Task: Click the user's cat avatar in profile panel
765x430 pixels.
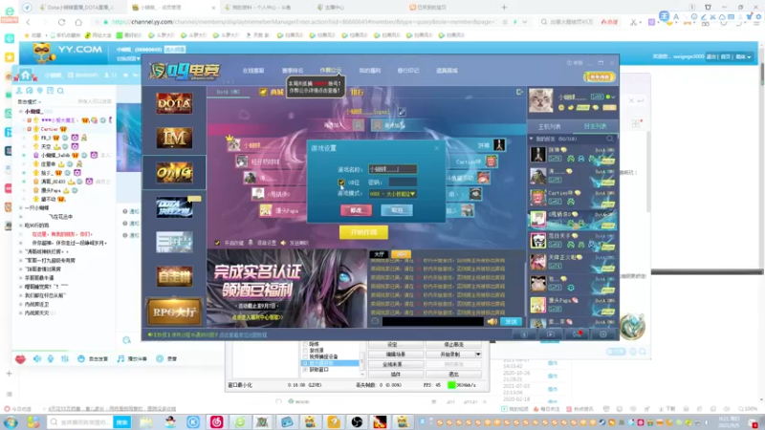Action: point(541,100)
